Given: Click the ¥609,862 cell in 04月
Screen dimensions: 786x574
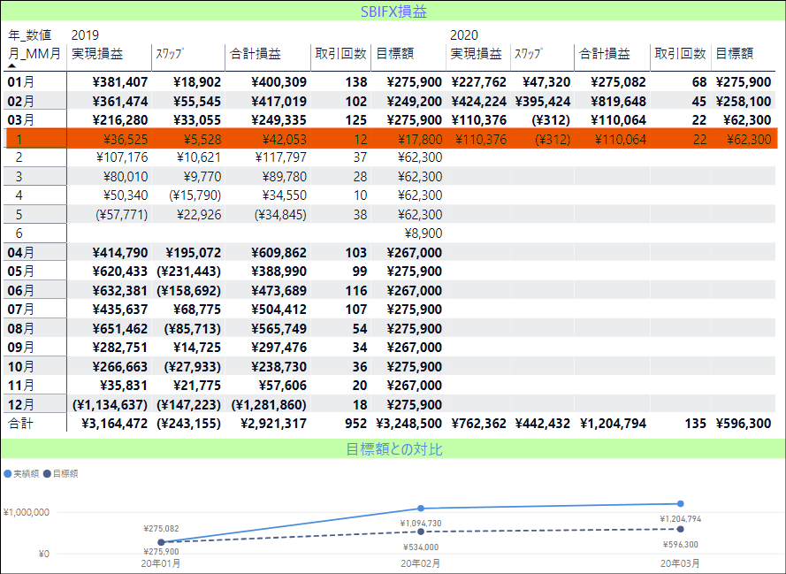Looking at the screenshot, I should tap(279, 253).
